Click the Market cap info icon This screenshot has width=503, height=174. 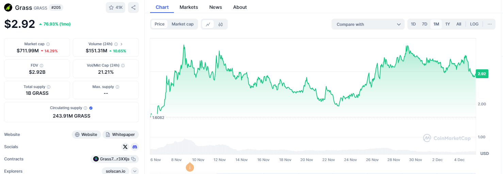48,44
